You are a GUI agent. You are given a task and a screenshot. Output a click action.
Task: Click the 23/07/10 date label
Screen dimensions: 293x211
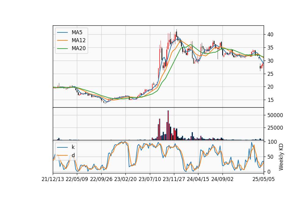pos(150,179)
